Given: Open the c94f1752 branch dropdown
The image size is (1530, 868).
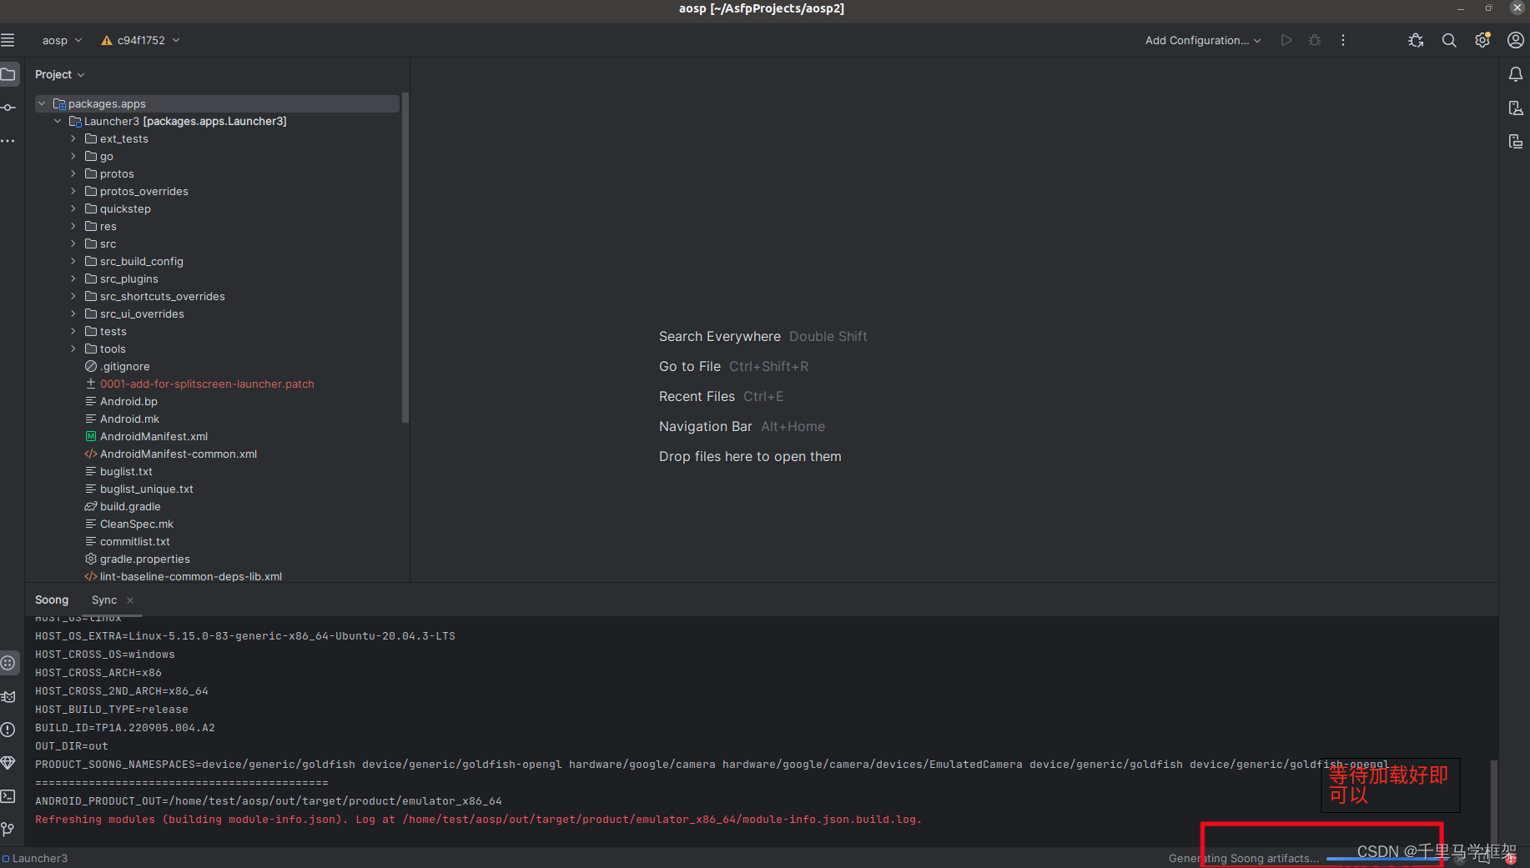Looking at the screenshot, I should [x=140, y=40].
